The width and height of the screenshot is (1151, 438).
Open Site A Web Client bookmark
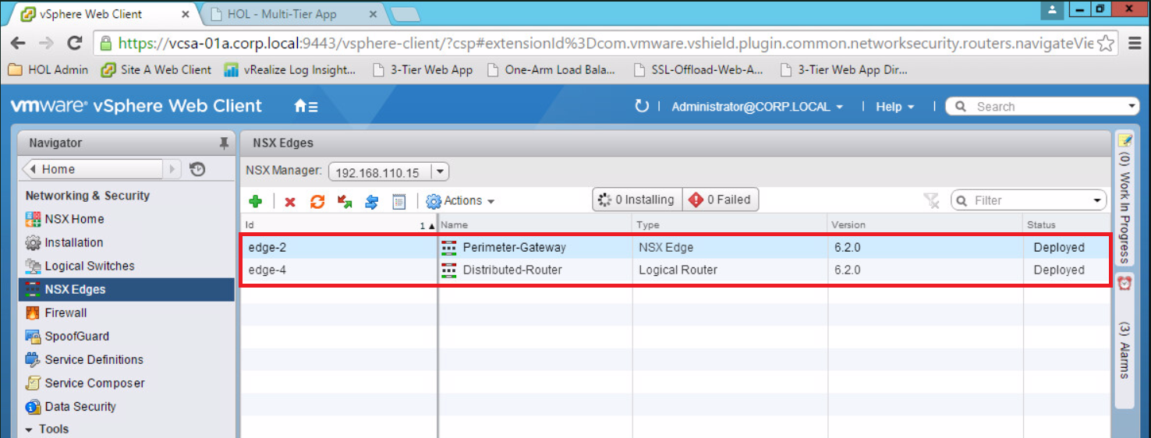point(157,69)
